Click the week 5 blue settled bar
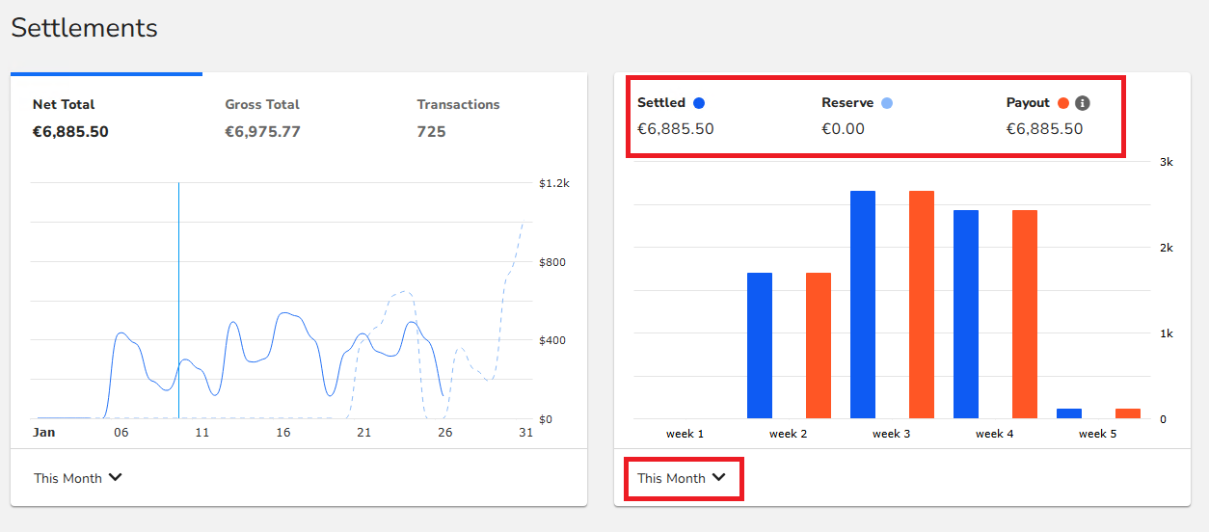 point(1069,413)
